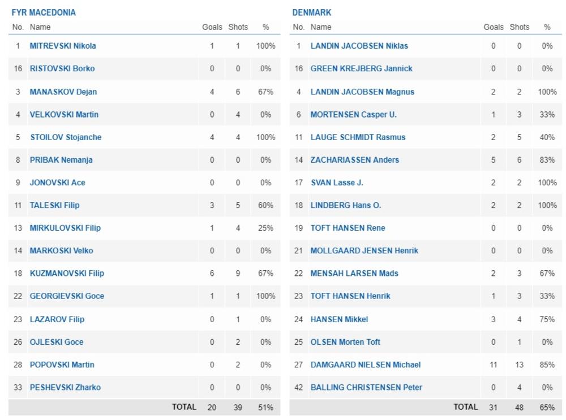Select STOILOV Stojanche in Macedonia list
The image size is (566, 420).
(66, 137)
